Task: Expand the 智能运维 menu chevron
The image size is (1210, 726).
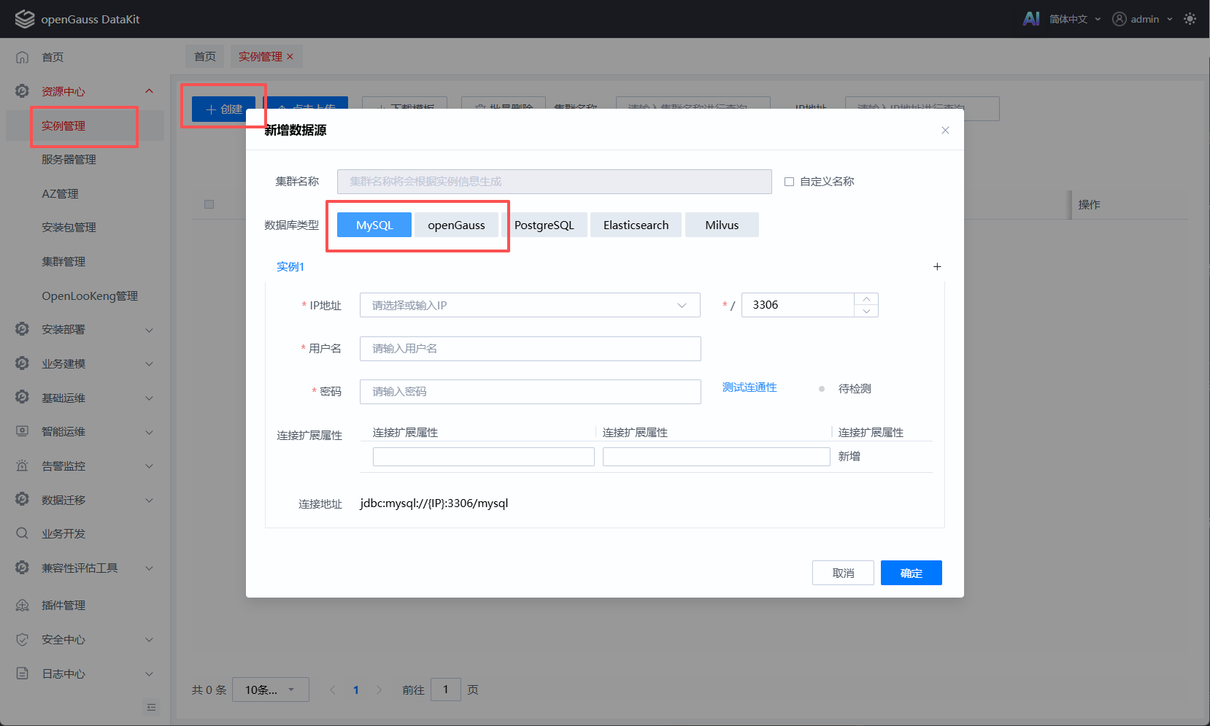Action: [x=149, y=432]
